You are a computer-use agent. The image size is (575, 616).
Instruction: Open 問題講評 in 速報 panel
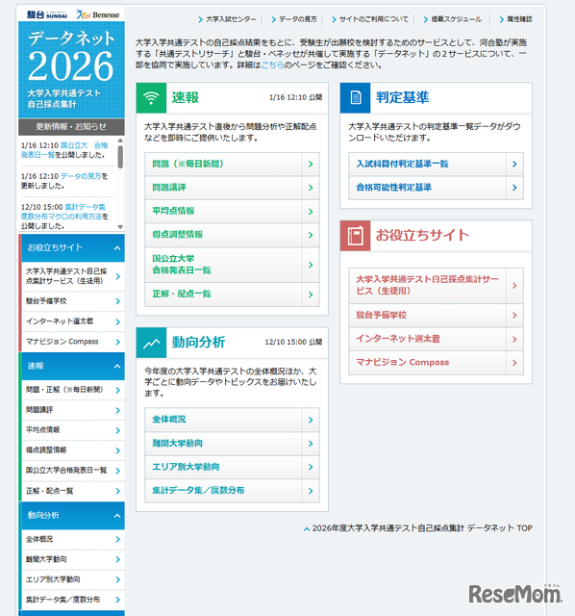(232, 188)
